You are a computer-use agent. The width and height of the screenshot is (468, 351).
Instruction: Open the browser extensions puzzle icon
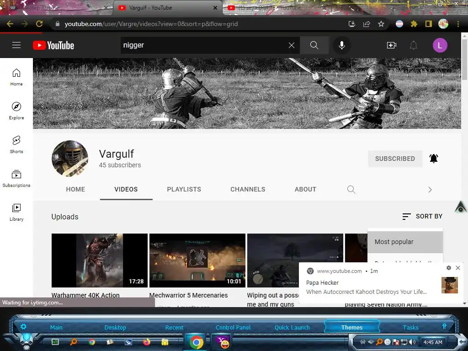point(414,24)
